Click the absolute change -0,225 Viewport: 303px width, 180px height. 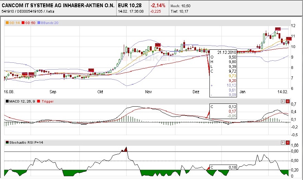click(156, 11)
